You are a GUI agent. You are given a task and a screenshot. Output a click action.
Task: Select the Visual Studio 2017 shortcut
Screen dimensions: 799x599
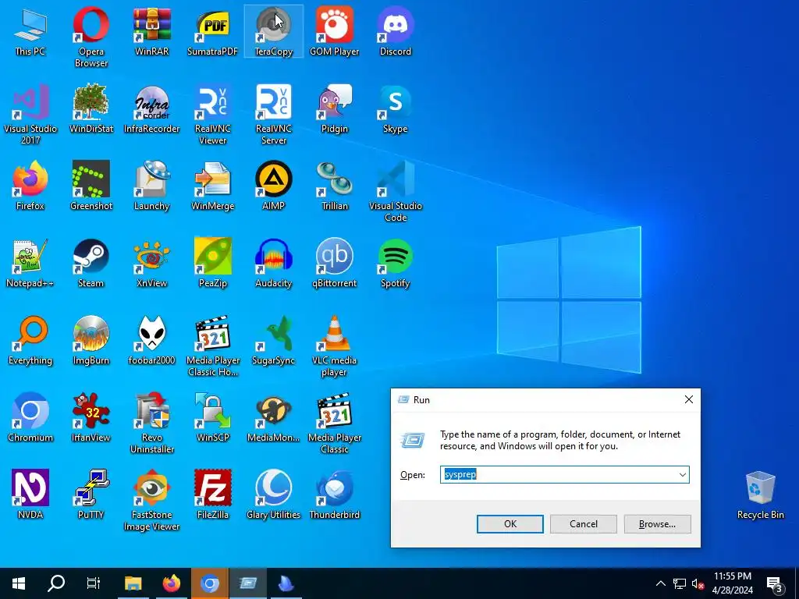pos(30,114)
